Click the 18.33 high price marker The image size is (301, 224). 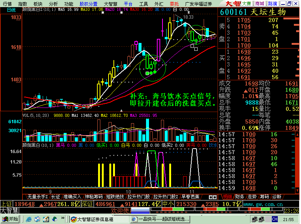pyautogui.click(x=188, y=17)
